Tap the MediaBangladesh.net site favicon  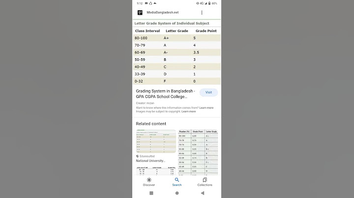point(140,13)
